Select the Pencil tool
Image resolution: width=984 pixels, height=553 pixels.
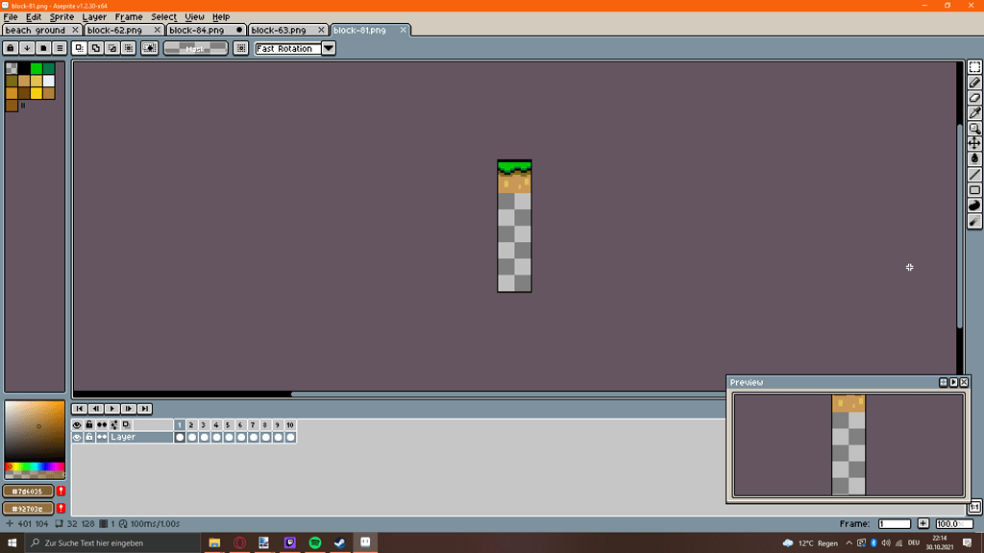974,83
